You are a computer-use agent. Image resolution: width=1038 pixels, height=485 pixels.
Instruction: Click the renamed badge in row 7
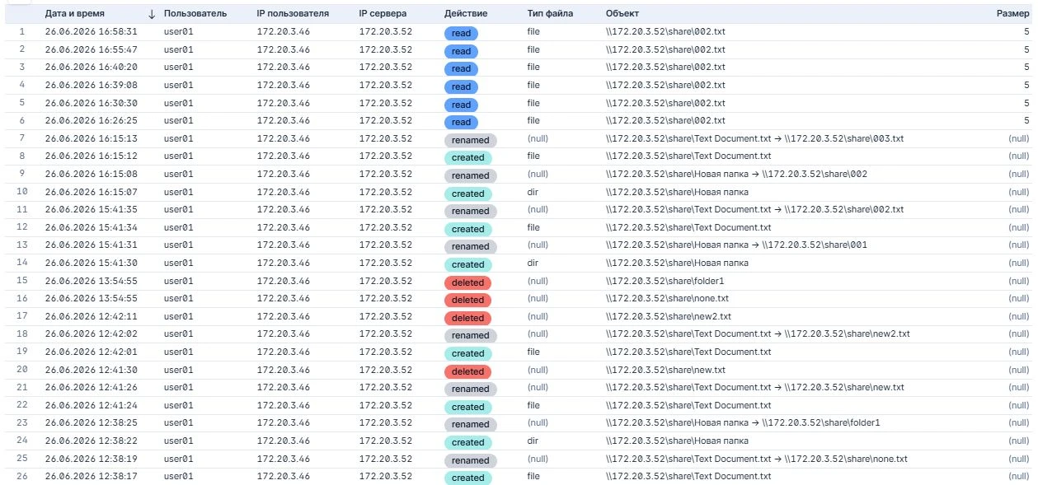[x=471, y=140]
